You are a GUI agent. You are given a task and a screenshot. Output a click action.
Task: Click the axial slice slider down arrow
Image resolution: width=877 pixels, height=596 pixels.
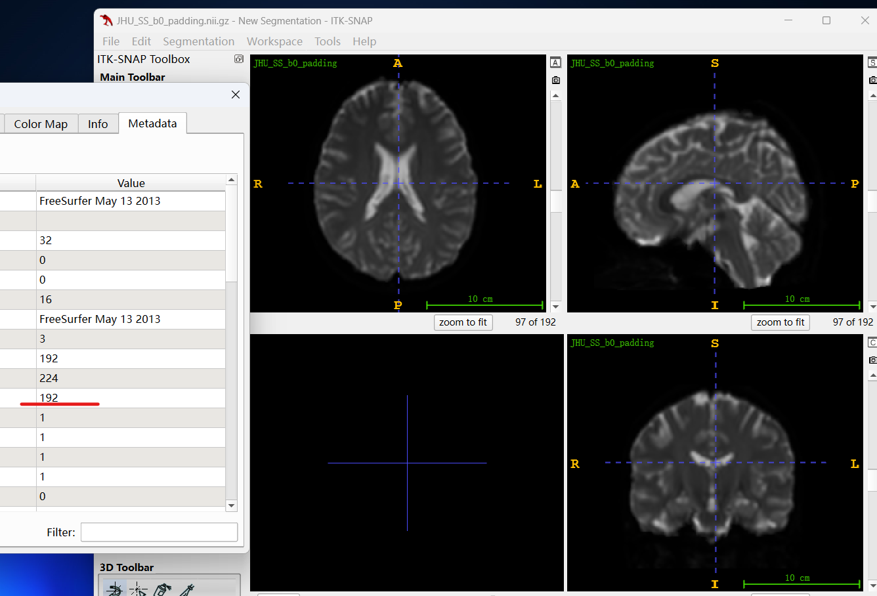pos(555,307)
